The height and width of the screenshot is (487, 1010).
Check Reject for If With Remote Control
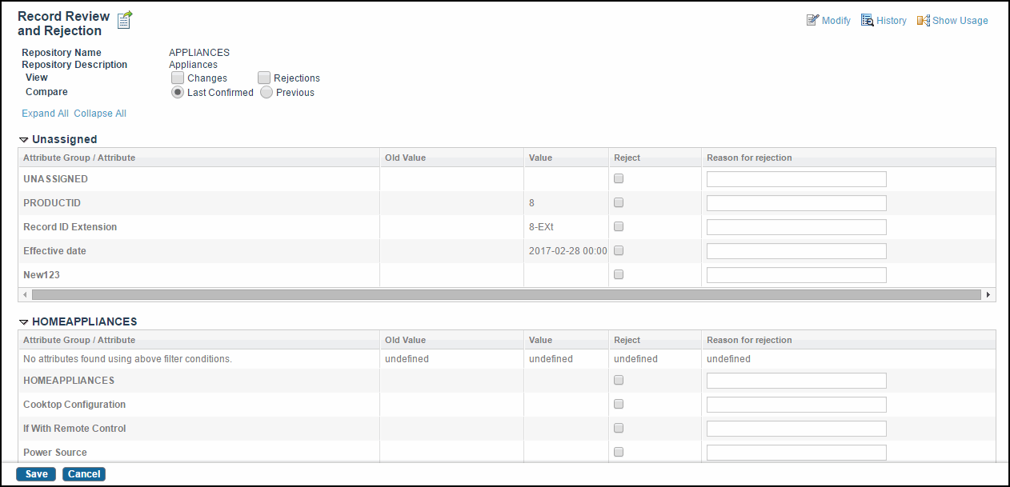[x=619, y=429]
